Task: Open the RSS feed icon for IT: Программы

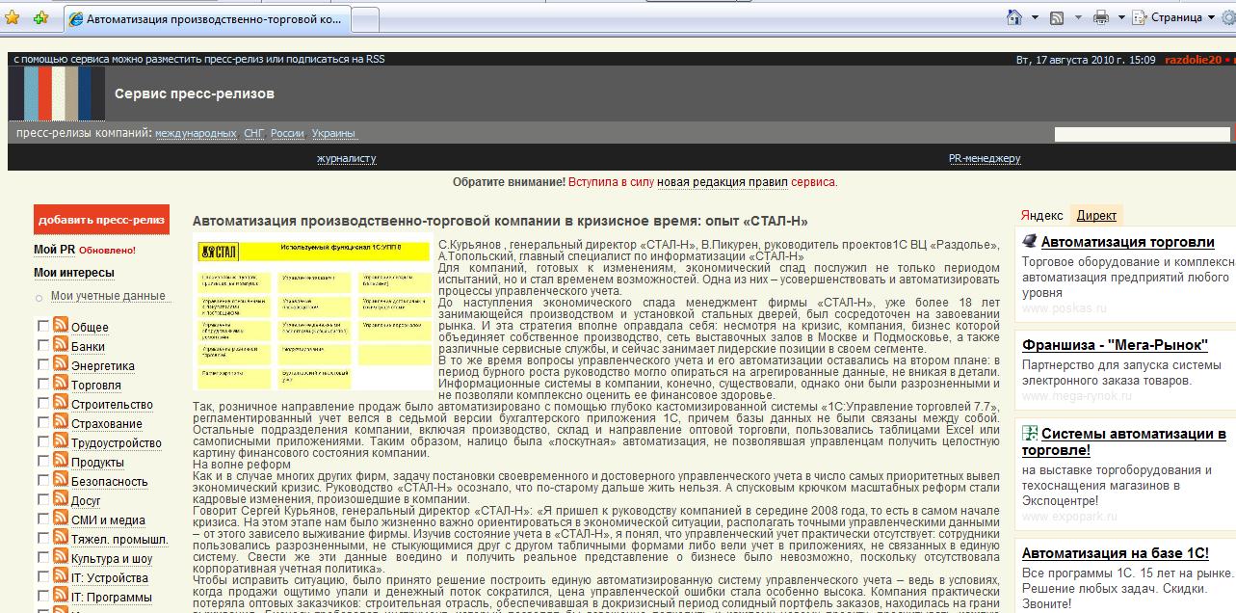Action: [x=61, y=596]
